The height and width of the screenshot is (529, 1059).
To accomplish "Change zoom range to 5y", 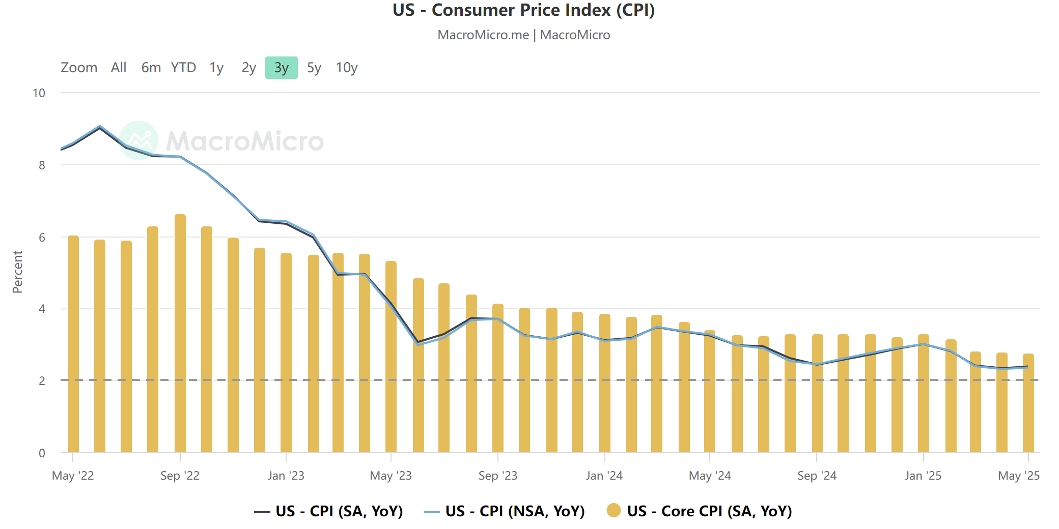I will pos(314,68).
